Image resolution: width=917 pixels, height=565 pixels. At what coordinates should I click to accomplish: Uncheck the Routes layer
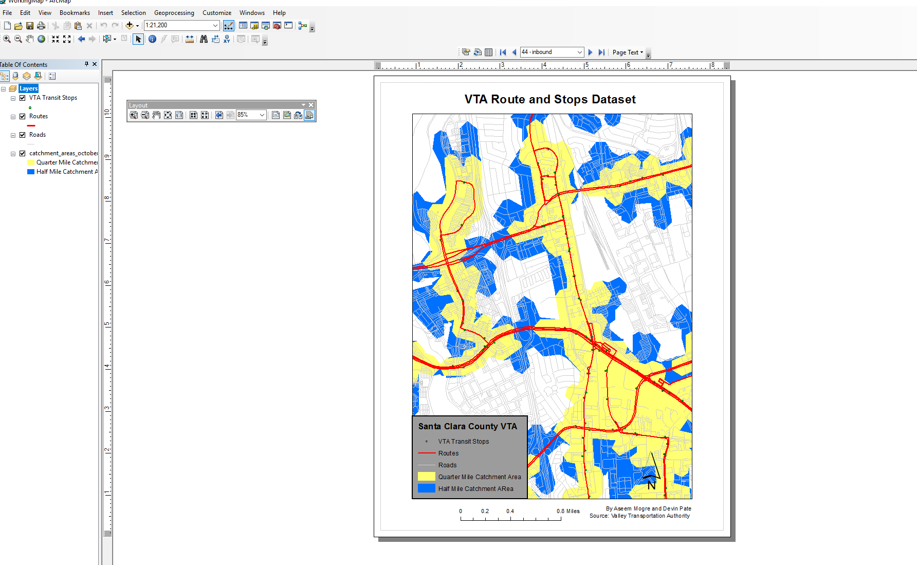click(x=23, y=116)
